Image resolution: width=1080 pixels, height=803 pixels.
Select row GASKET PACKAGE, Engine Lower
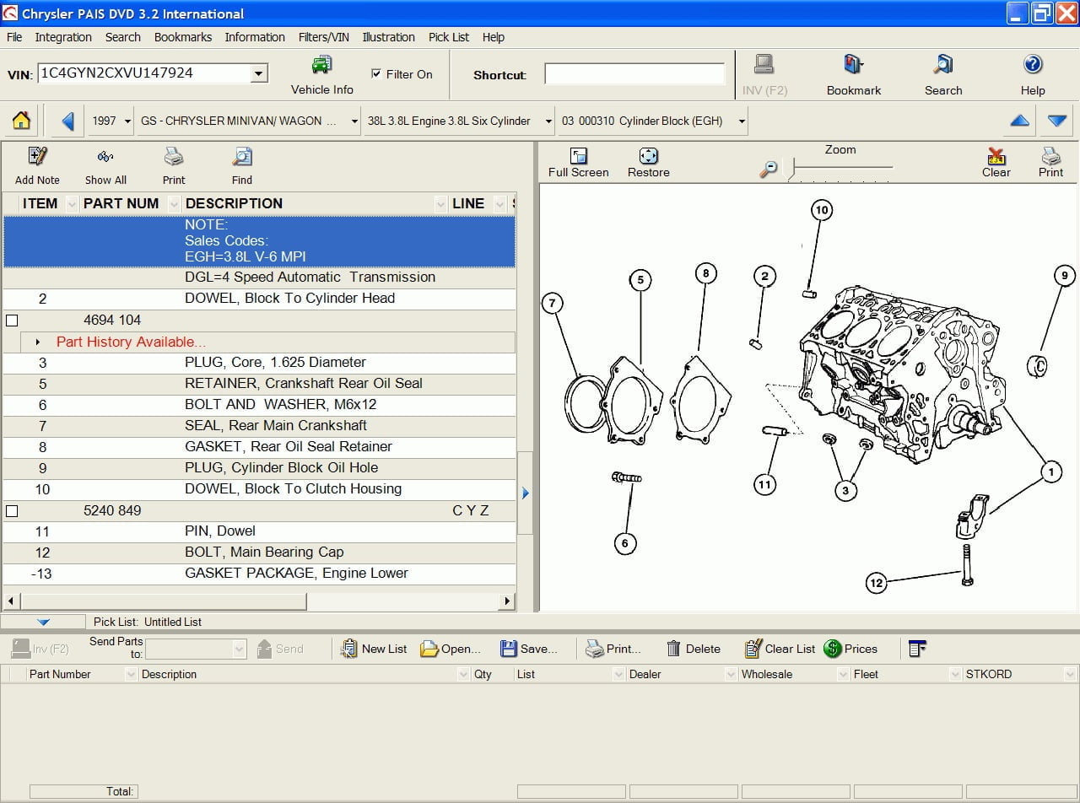coord(259,574)
